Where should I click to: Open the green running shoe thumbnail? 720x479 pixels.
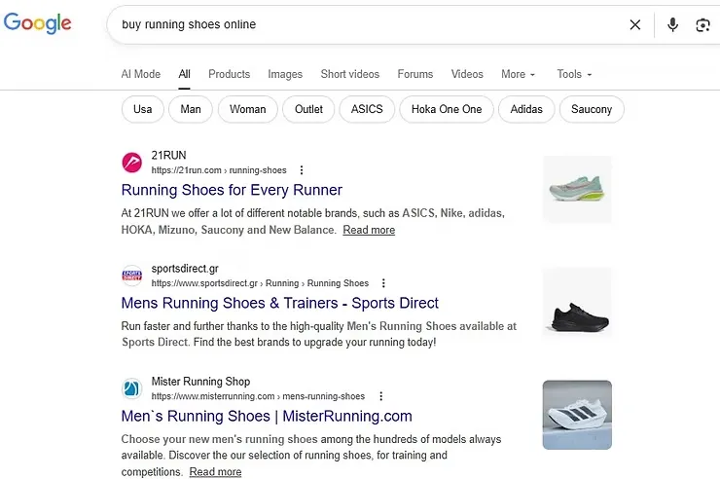[577, 189]
